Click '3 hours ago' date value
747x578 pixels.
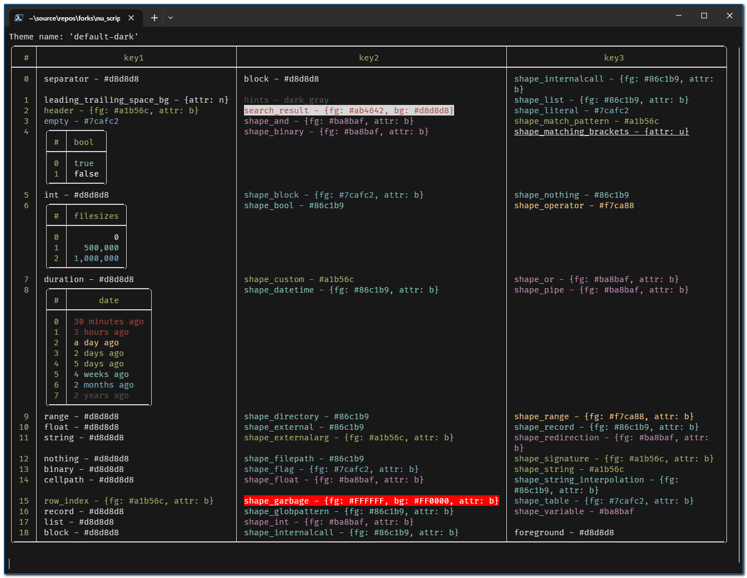pos(102,332)
